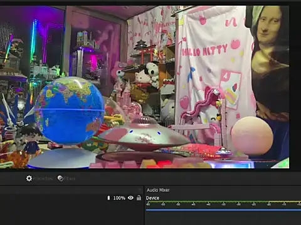Toggle source visibility eye icon
The width and height of the screenshot is (301, 225).
tap(130, 197)
